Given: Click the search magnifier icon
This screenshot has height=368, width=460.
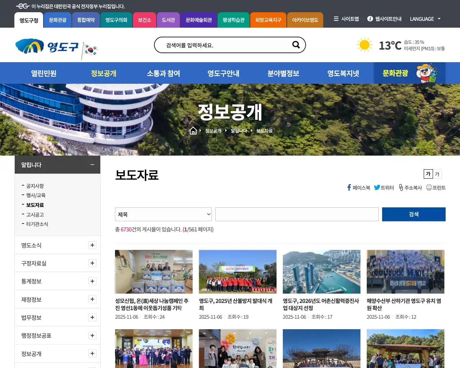Looking at the screenshot, I should pos(295,45).
